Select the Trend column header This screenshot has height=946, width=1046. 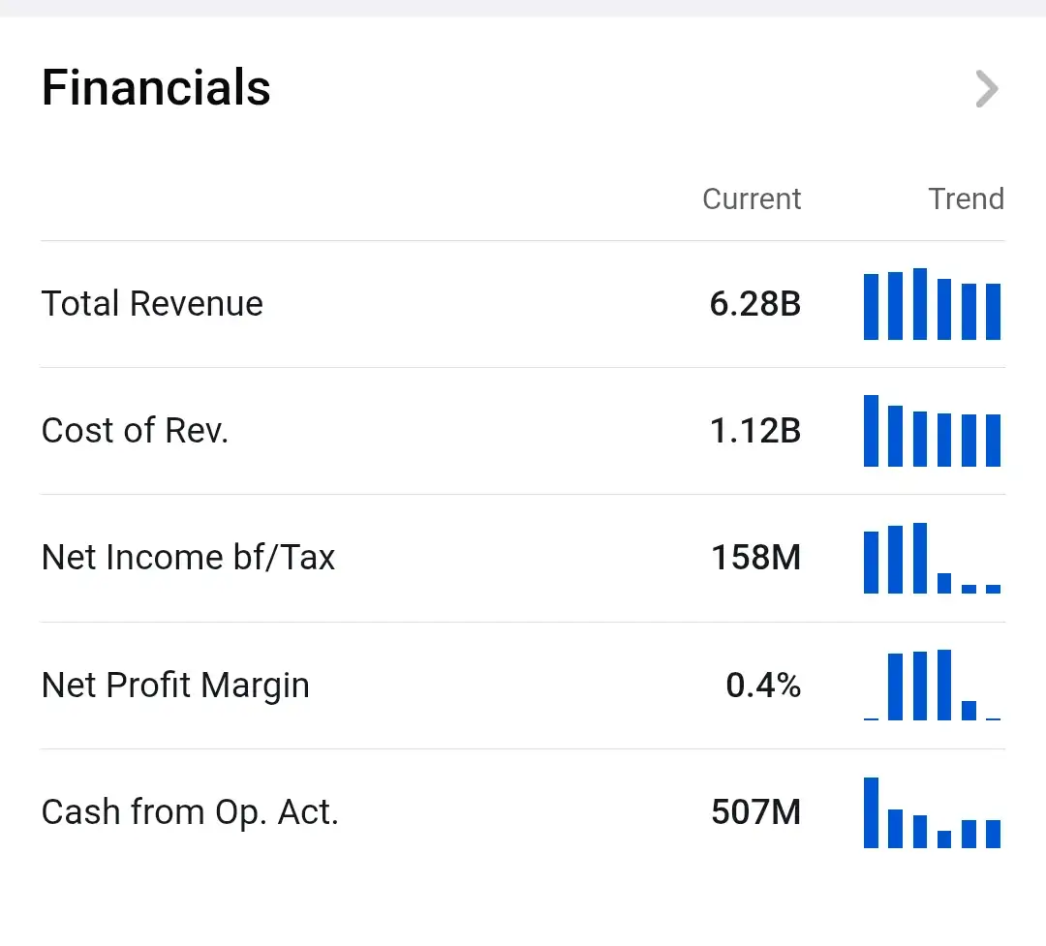(966, 198)
